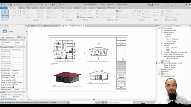The image size is (191, 107).
Task: Open the Folha type selector dropdown arrow
Action: coord(26,32)
